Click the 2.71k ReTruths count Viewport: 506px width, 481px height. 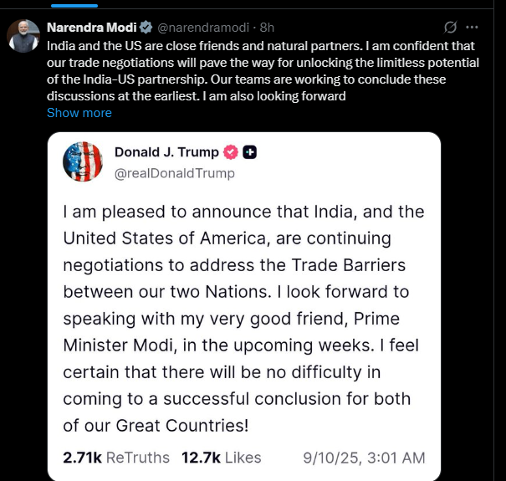(x=116, y=458)
